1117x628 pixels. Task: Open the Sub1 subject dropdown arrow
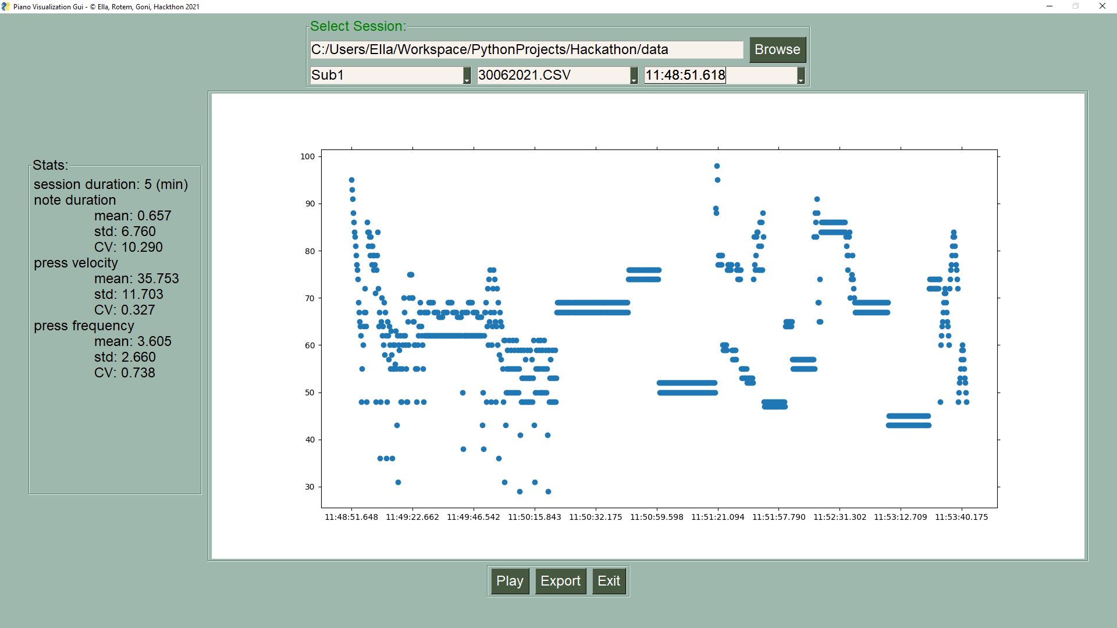pos(467,76)
